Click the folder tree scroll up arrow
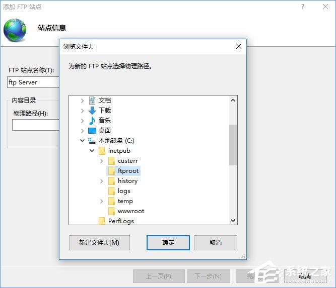Screen dimensions: 336x288 point(233,100)
